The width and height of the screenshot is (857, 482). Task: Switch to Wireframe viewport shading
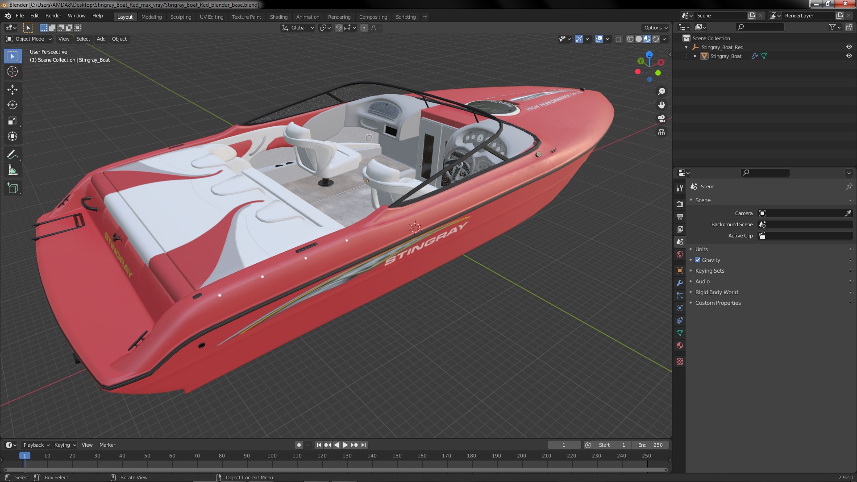coord(630,39)
